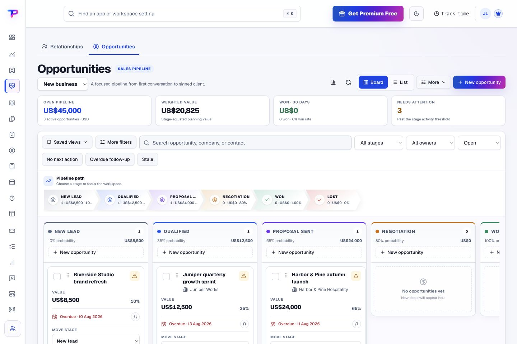Click the premium crown icon

[498, 14]
